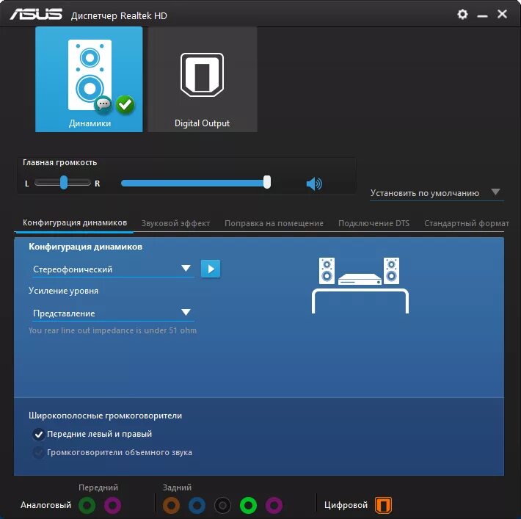
Task: Click the ASUS logo
Action: [36, 14]
